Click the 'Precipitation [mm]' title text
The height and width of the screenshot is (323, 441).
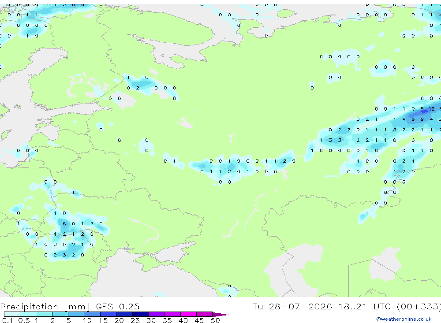tap(45, 306)
